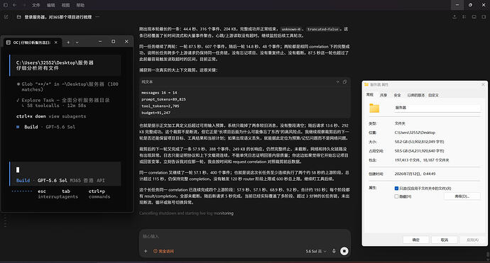Screen dimensions: 490x263
Task: Collapse the 纯文本 code block
Action: (x=337, y=82)
